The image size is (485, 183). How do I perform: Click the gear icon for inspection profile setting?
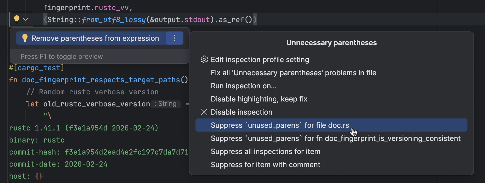[x=204, y=60]
